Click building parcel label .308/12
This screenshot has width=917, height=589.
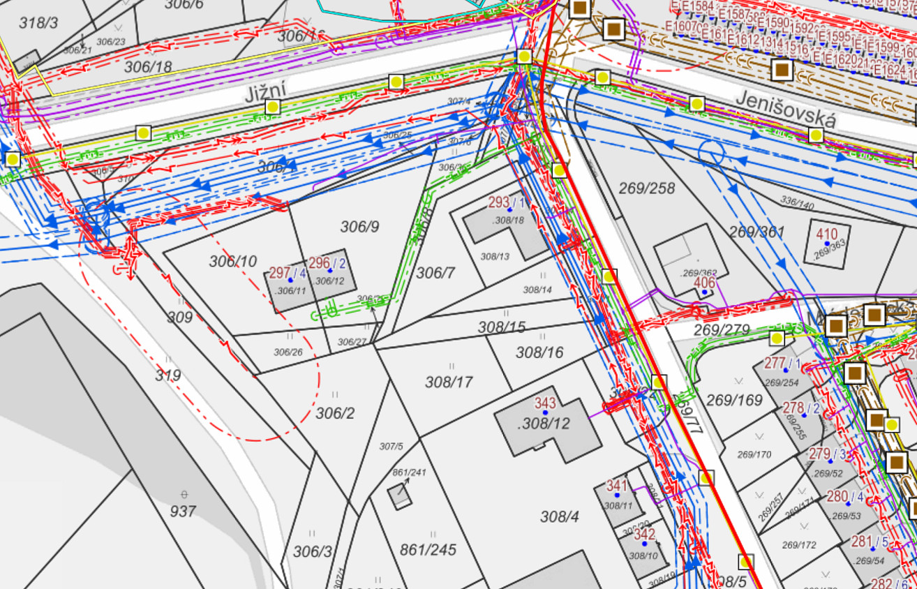[x=545, y=424]
